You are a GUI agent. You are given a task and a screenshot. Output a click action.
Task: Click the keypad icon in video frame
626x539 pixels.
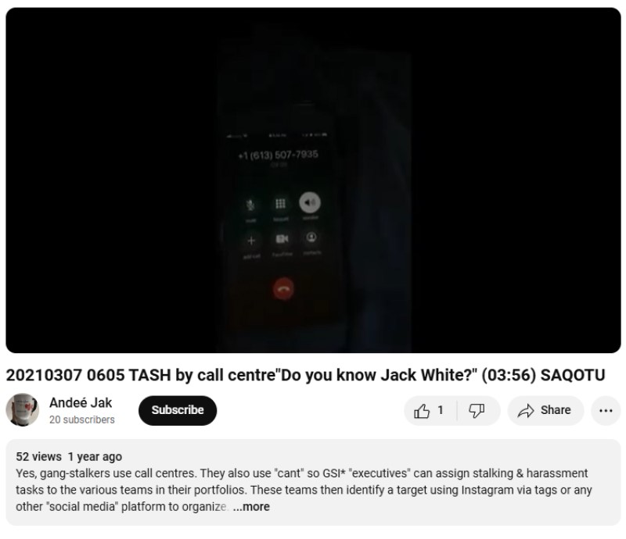coord(280,204)
